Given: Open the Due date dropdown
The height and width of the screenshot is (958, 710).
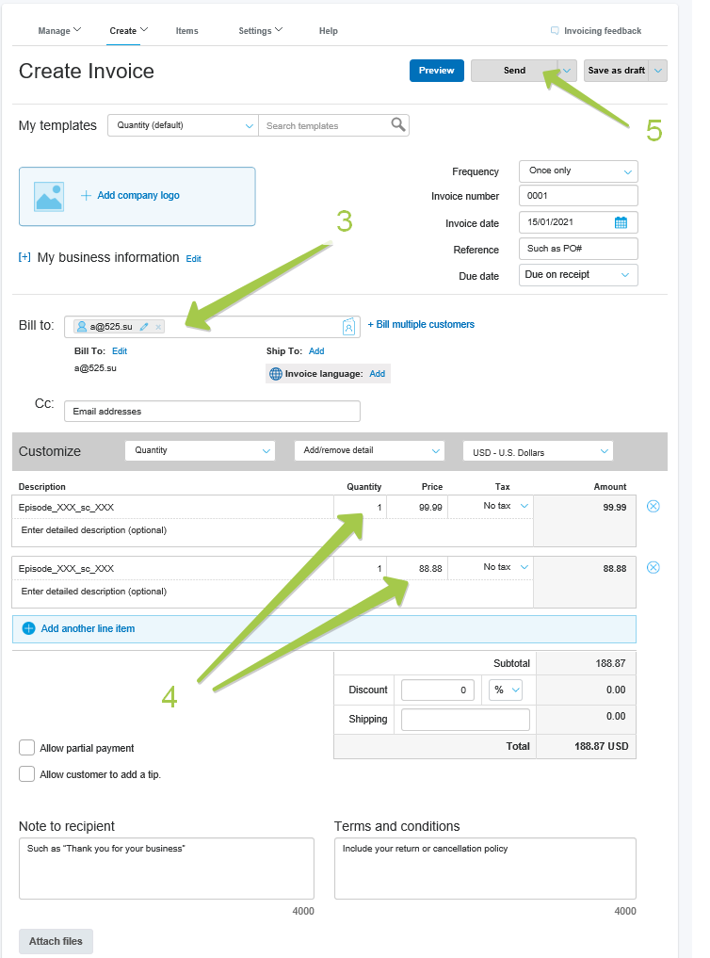Looking at the screenshot, I should click(x=578, y=275).
